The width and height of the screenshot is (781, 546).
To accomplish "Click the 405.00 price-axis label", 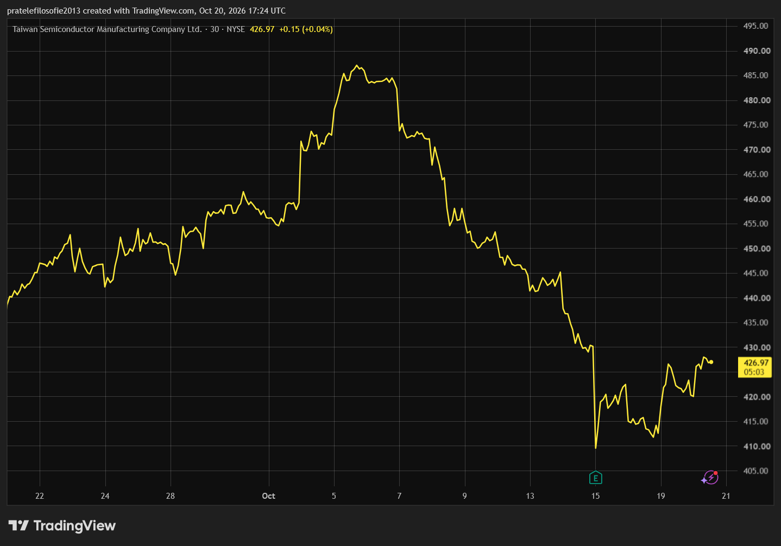I will click(x=756, y=471).
